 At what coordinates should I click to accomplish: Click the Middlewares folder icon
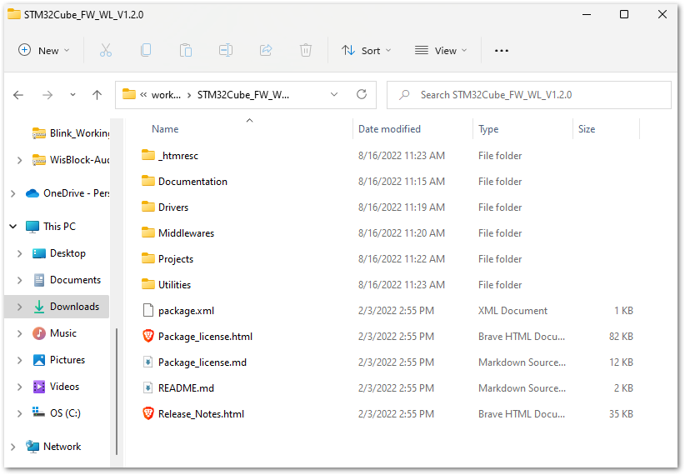pos(148,232)
